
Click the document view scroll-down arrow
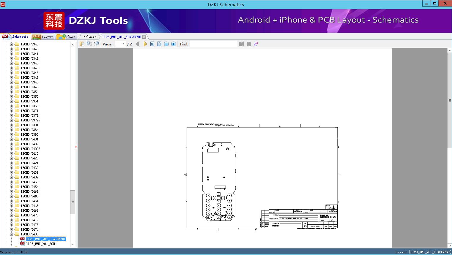(x=450, y=246)
